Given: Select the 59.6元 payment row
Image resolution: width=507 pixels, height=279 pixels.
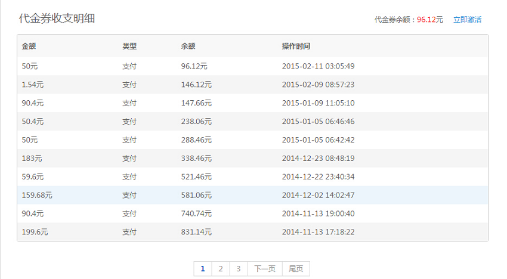Looking at the screenshot, I should pos(252,177).
